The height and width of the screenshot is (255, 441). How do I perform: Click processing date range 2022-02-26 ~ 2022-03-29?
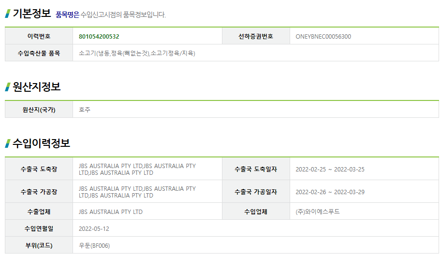330,192
